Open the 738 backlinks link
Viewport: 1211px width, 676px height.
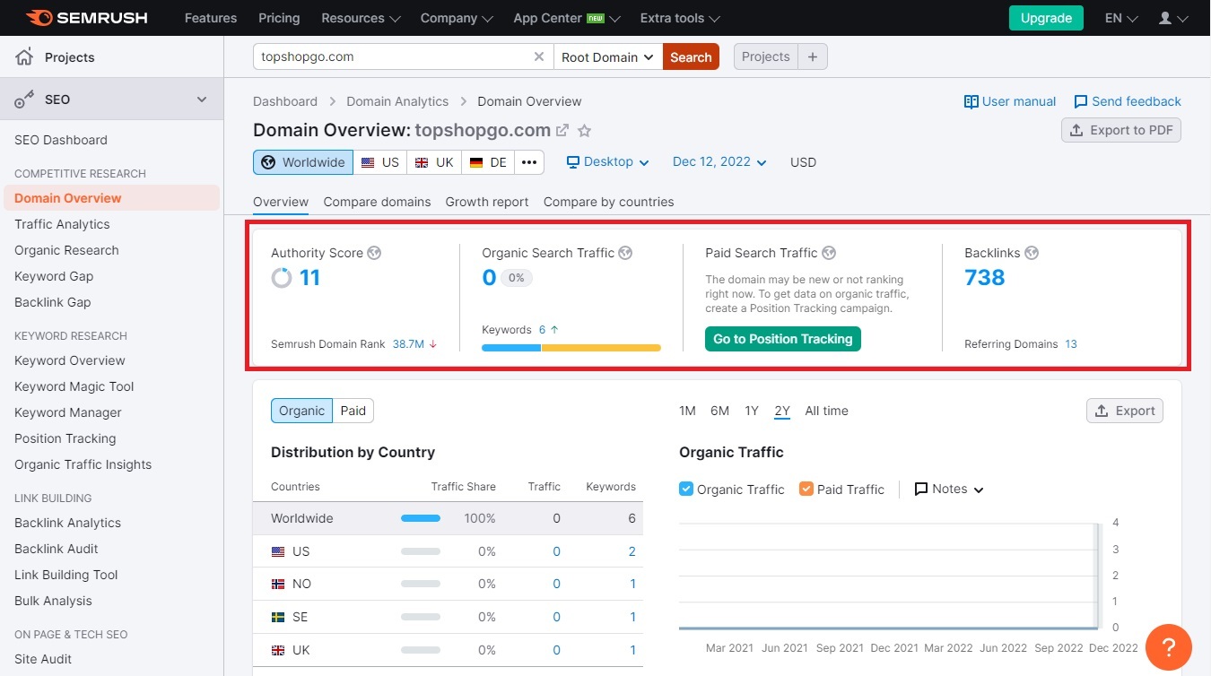984,278
